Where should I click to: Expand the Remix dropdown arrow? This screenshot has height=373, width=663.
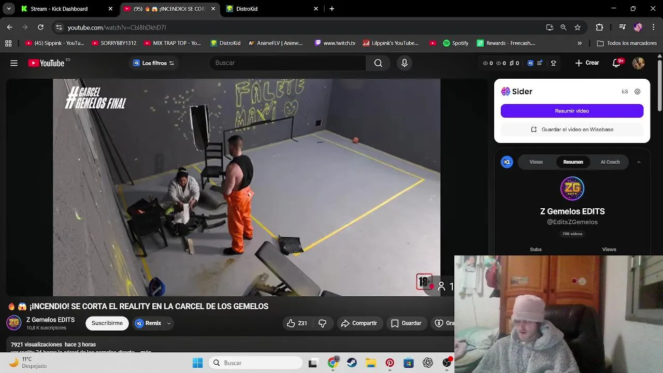click(x=168, y=323)
